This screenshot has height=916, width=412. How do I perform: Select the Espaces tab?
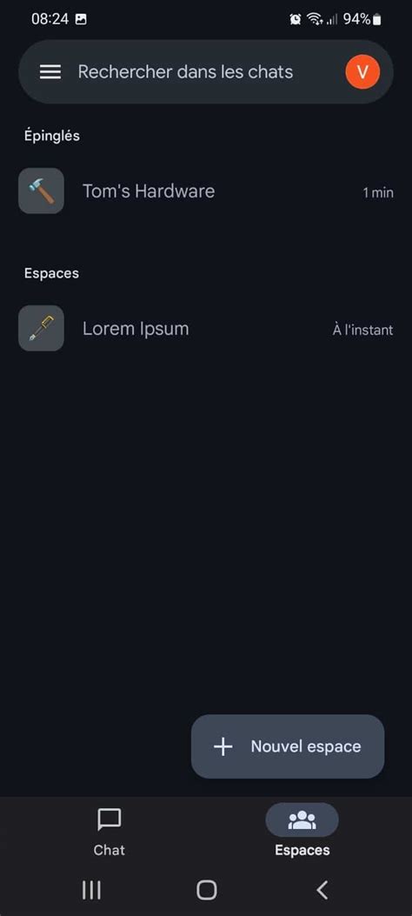click(x=302, y=832)
